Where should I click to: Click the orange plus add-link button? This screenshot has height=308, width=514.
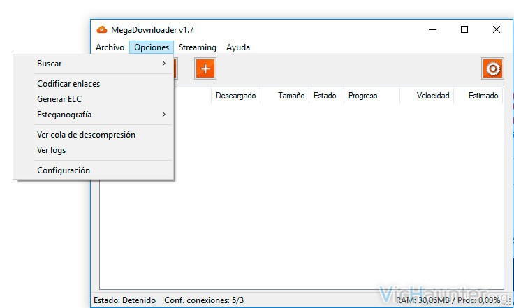click(x=205, y=69)
